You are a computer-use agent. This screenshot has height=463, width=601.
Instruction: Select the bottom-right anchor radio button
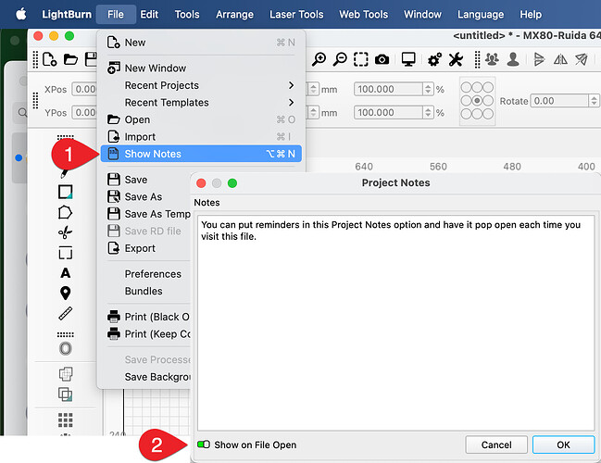click(488, 114)
